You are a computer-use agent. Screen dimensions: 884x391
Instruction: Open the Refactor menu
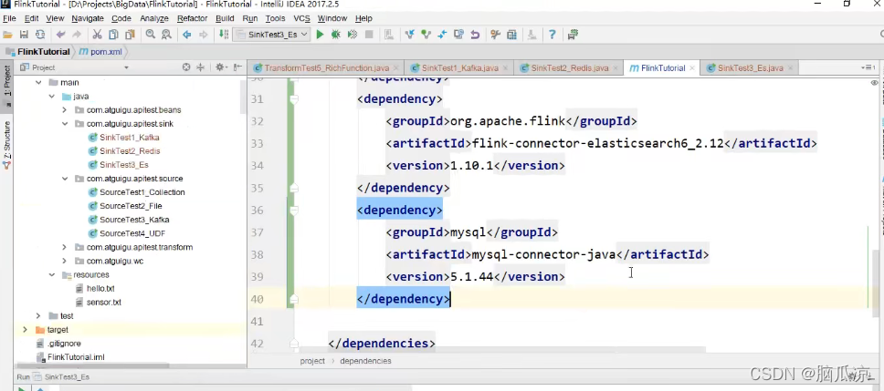click(x=193, y=18)
